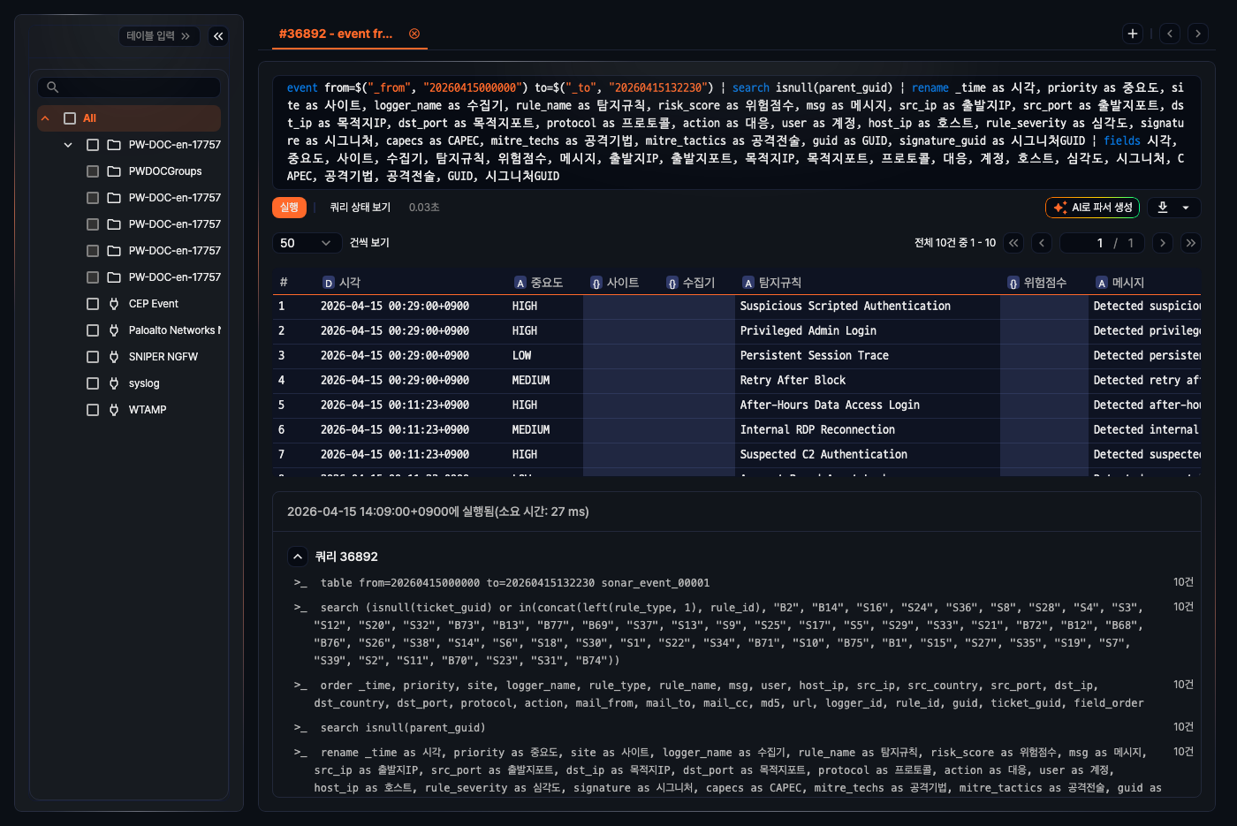Check the All checkbox
1237x826 pixels.
[70, 118]
